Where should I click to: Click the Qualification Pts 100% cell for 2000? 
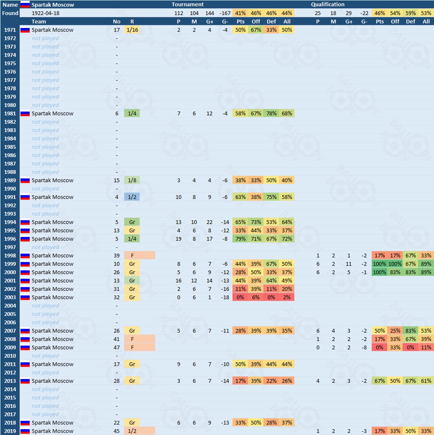point(380,272)
